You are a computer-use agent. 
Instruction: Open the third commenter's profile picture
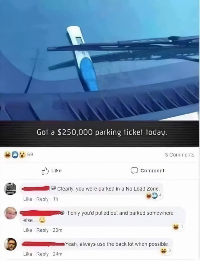coord(10,244)
